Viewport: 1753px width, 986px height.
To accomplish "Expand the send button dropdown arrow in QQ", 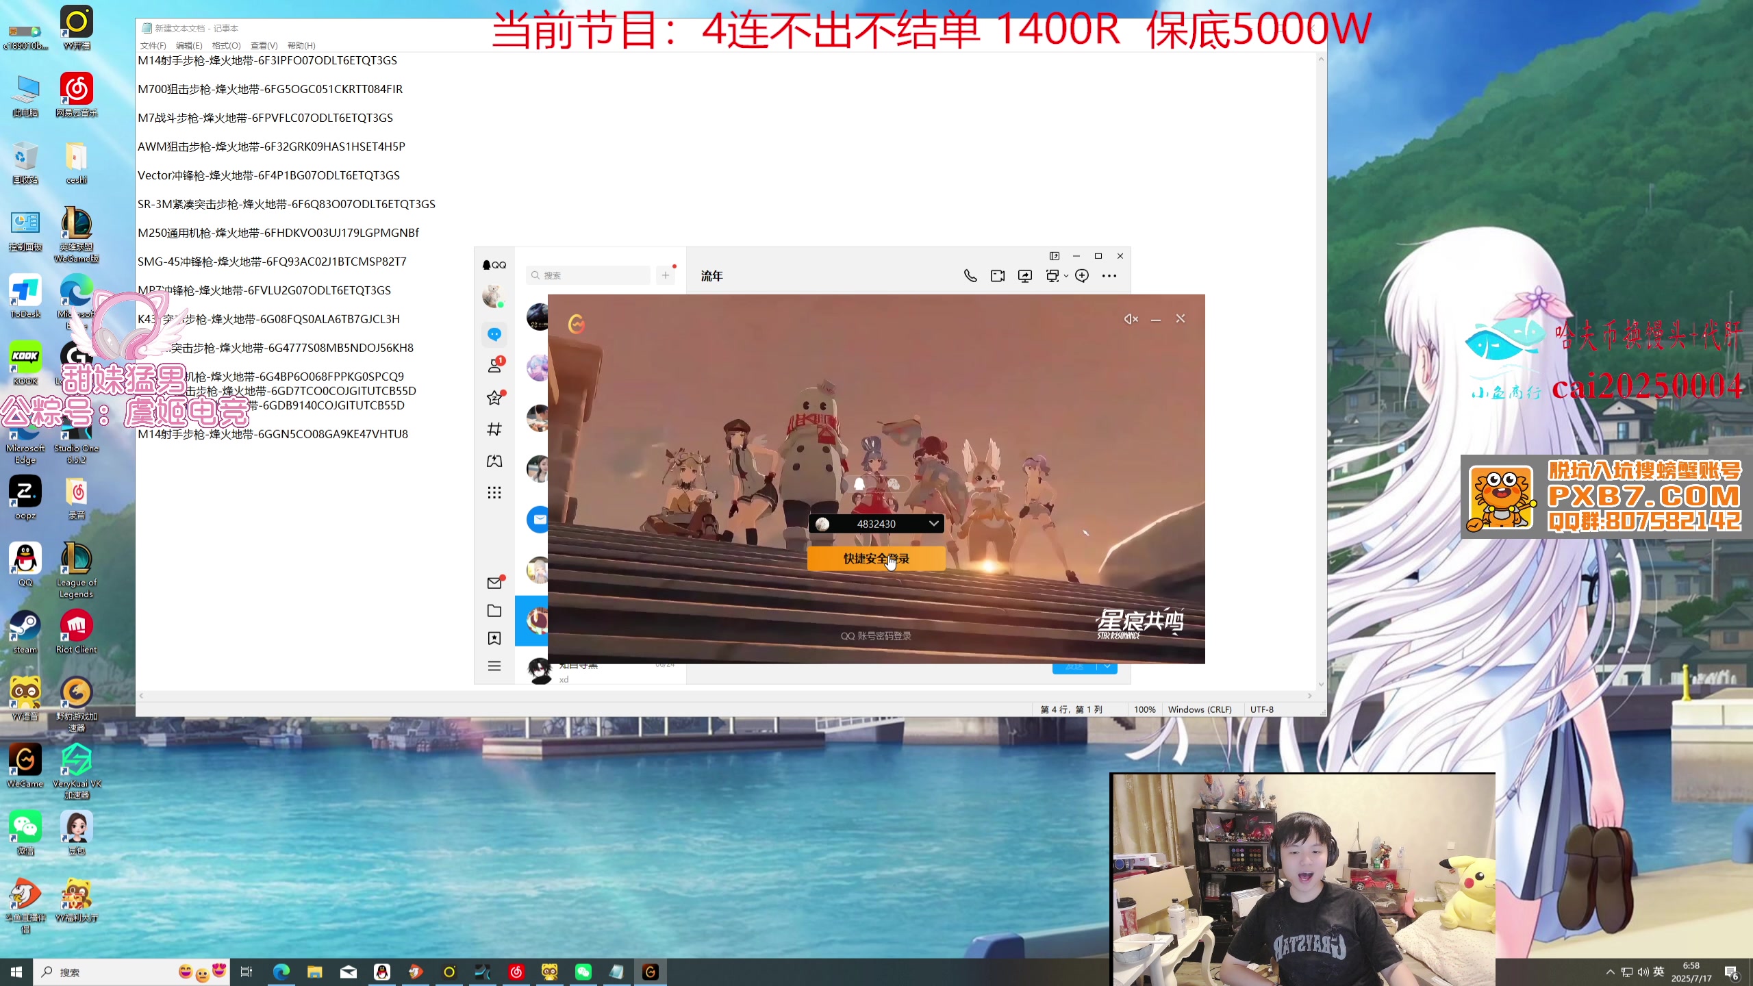I will point(1107,666).
